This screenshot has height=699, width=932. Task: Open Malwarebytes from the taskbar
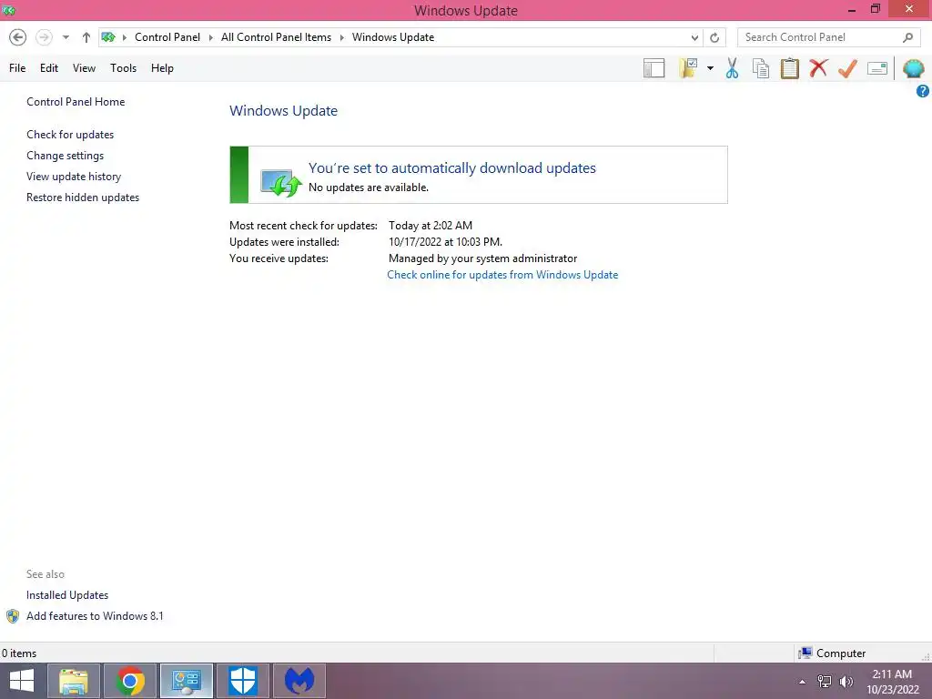click(x=299, y=681)
